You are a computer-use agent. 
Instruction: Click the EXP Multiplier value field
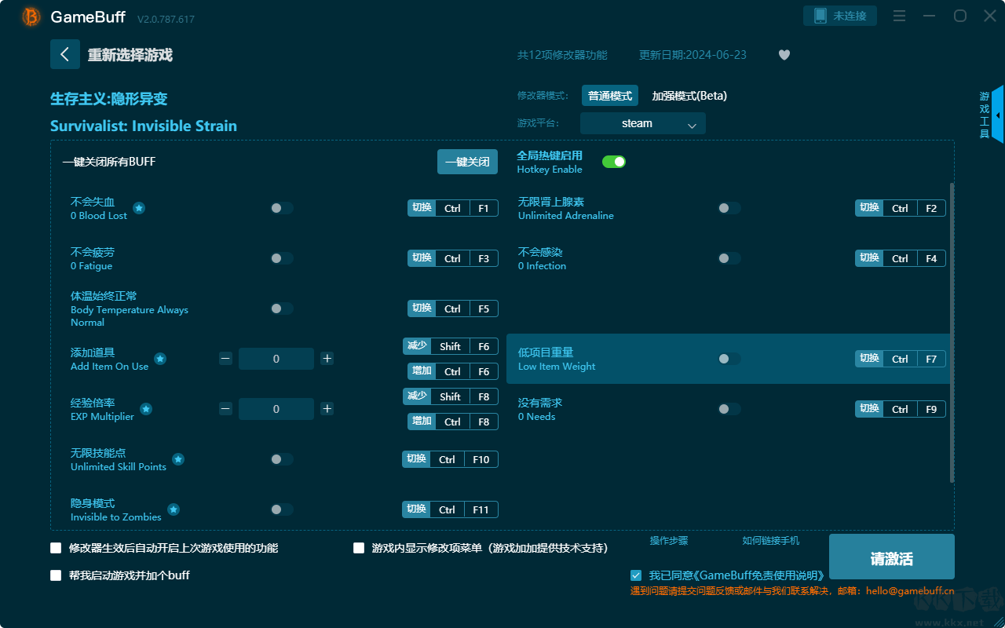tap(276, 409)
